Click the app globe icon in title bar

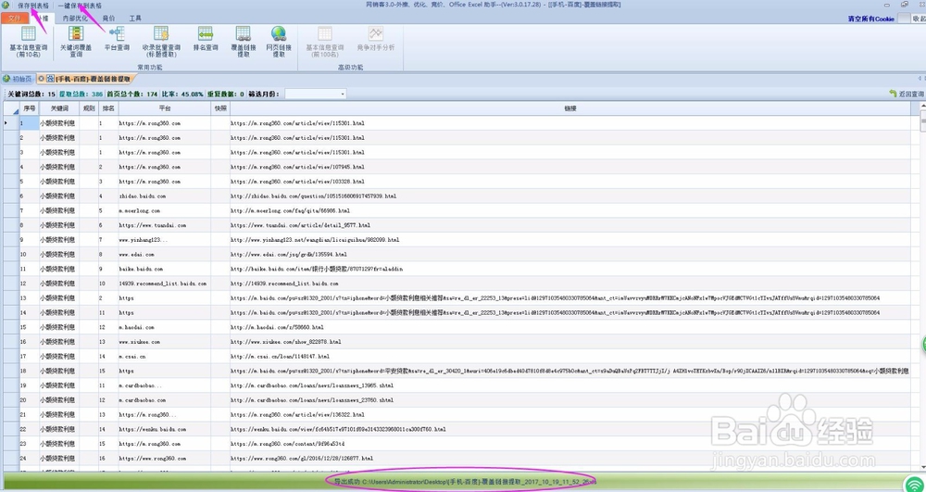pyautogui.click(x=6, y=5)
